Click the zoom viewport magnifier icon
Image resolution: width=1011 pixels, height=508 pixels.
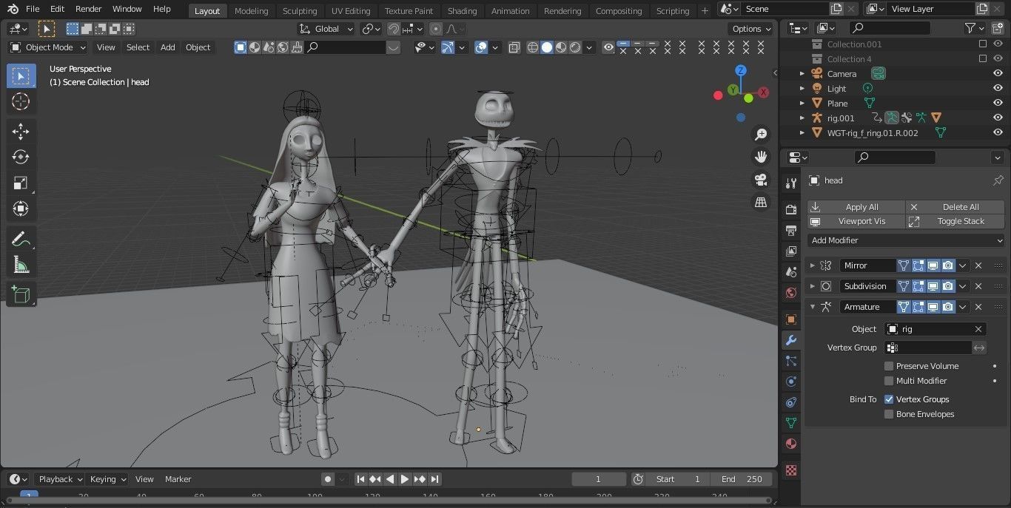coord(760,135)
